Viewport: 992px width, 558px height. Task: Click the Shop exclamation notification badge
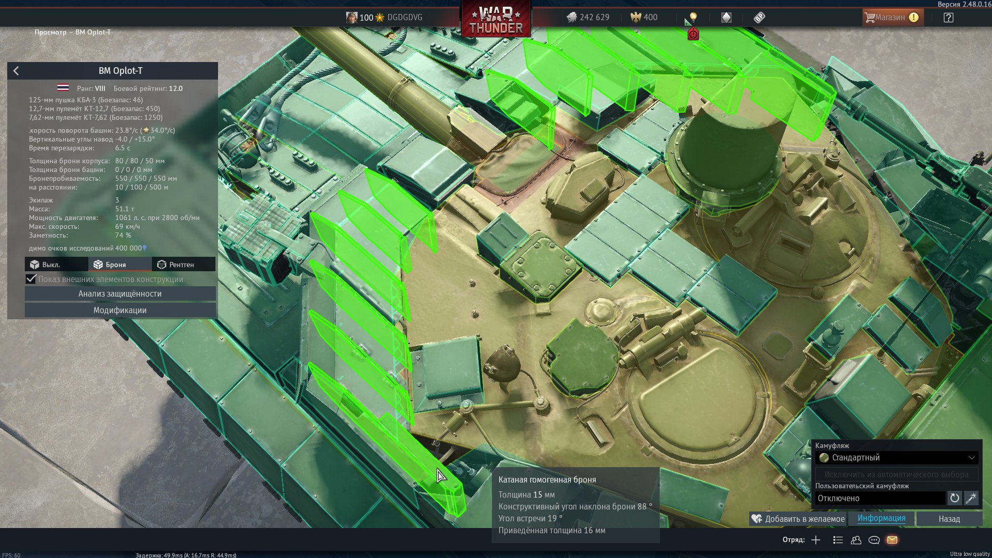click(913, 17)
